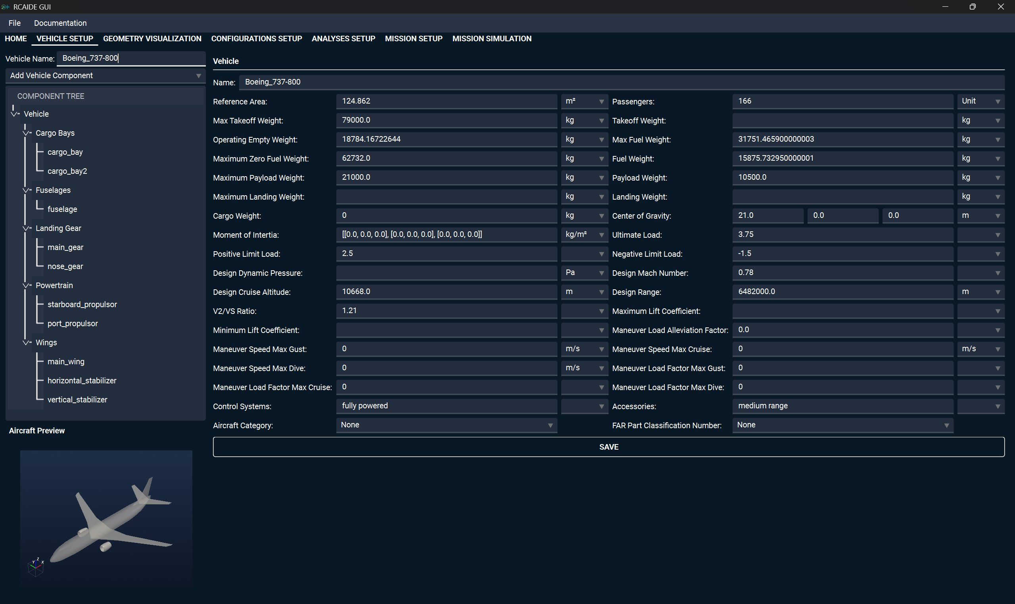Select cargo_bay in component tree
Image resolution: width=1015 pixels, height=604 pixels.
point(65,152)
